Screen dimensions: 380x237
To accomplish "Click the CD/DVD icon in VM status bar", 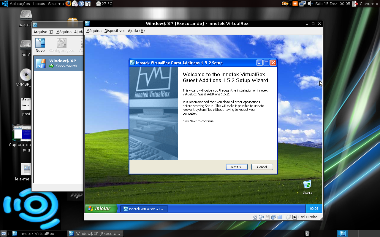I will [x=261, y=217].
